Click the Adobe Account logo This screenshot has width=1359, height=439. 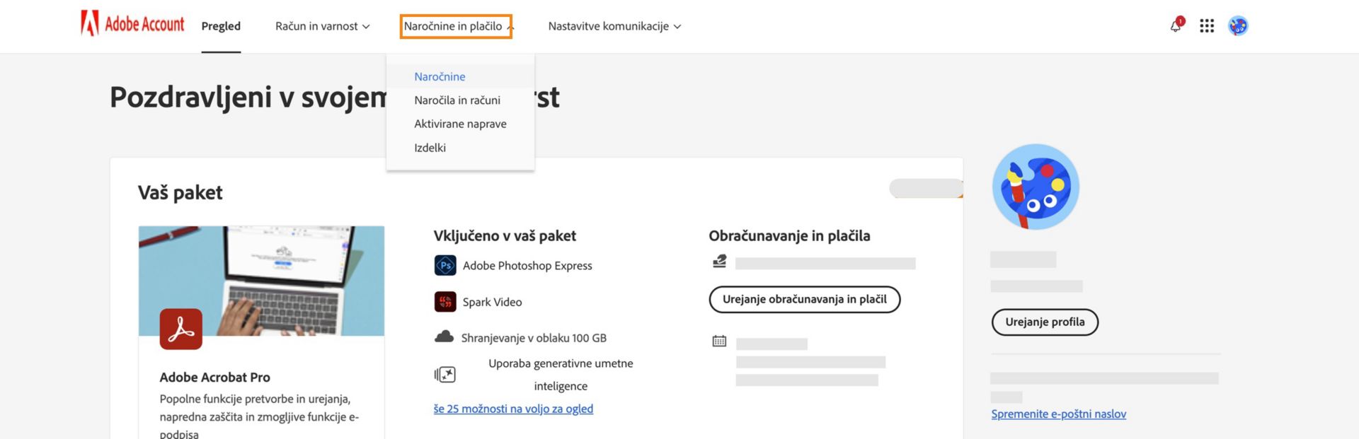pyautogui.click(x=132, y=24)
